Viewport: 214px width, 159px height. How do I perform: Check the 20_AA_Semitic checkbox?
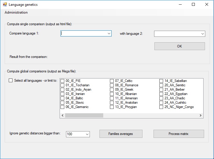[161, 85]
